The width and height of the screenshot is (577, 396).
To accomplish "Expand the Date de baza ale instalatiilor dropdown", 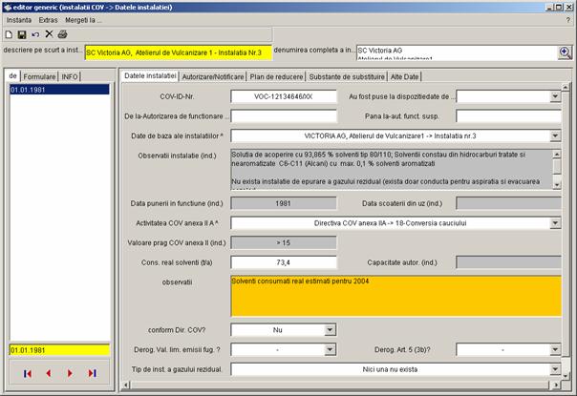I will [555, 136].
